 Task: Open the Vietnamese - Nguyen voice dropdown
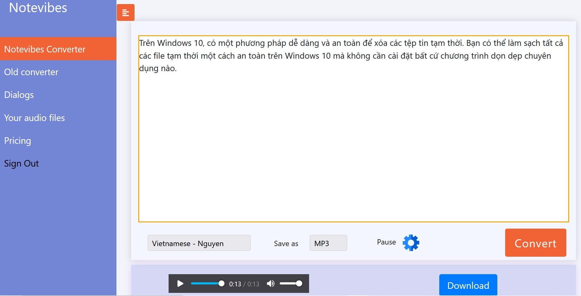point(199,243)
